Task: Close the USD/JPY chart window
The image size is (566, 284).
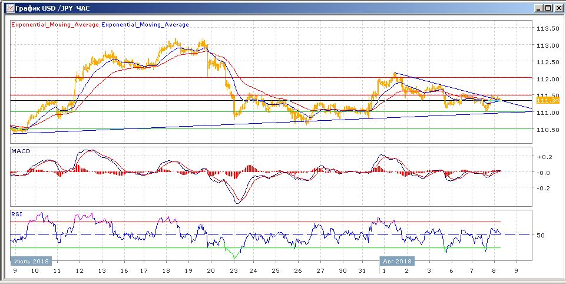Action: tap(558, 8)
